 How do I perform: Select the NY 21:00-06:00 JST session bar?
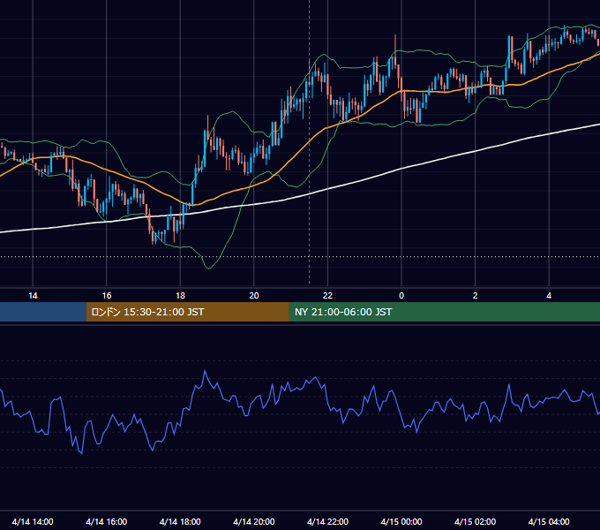(x=444, y=312)
